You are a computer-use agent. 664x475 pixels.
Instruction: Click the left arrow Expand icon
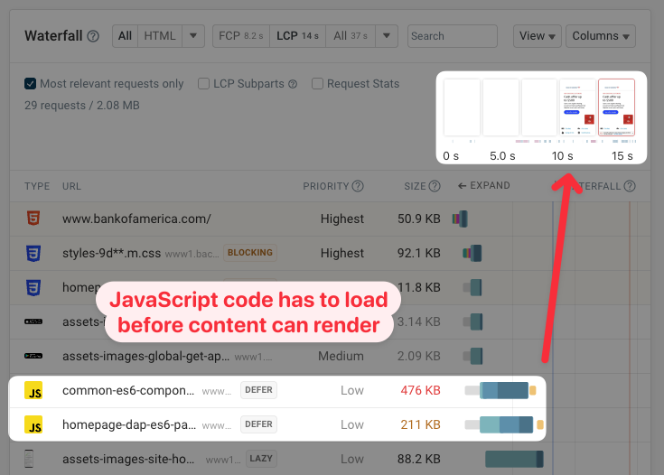click(x=462, y=186)
